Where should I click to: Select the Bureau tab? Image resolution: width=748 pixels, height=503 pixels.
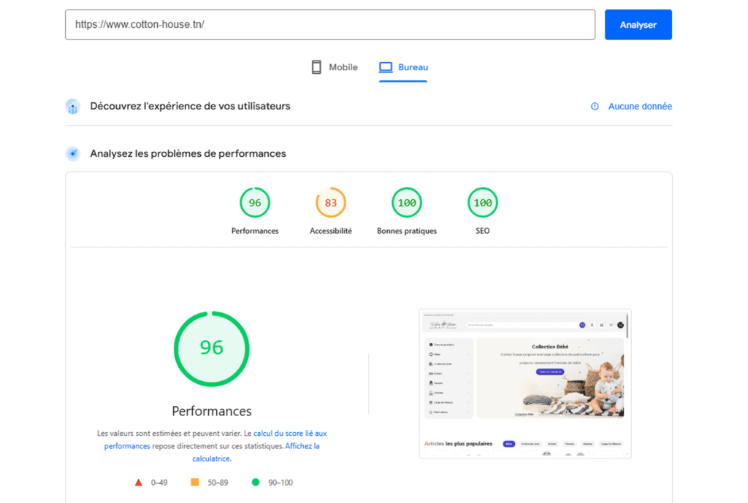point(403,67)
